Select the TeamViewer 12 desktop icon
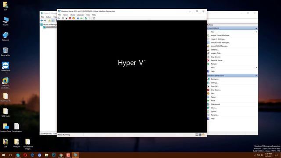This screenshot has height=158, width=281. pos(6,67)
